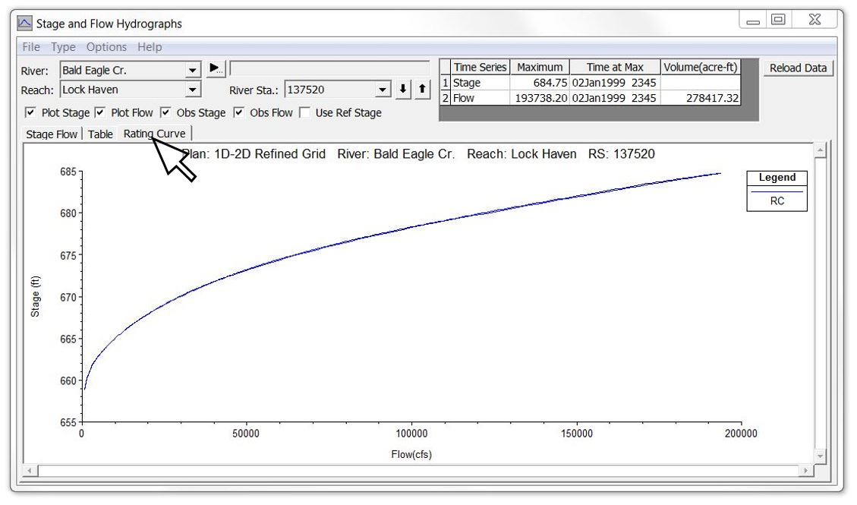Click horizontal scrollbar left arrow
857x505 pixels.
click(30, 470)
